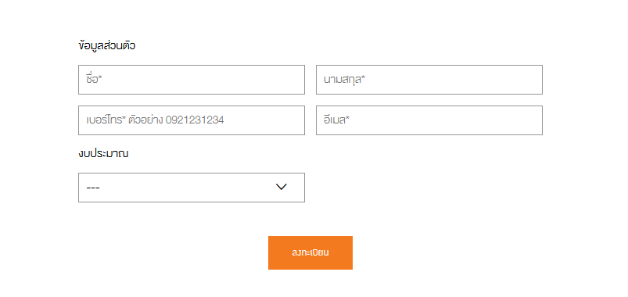Screen dimensions: 628x297
Task: Select the --- value in budget combo box
Action: [x=93, y=188]
